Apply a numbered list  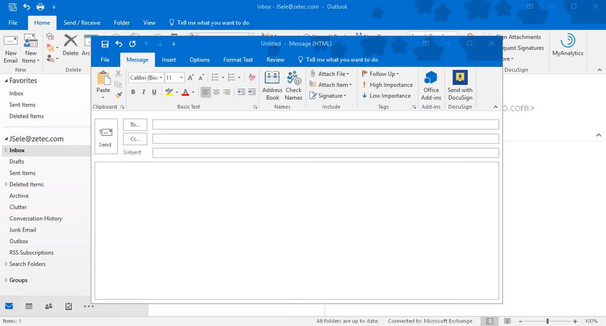point(231,78)
